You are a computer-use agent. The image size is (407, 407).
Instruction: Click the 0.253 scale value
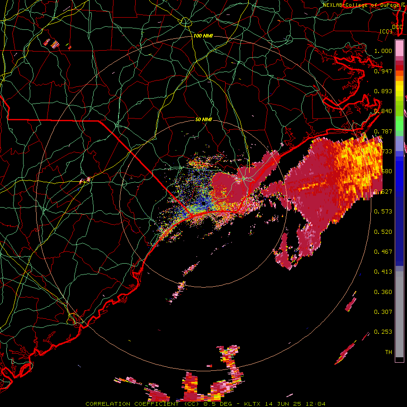point(383,332)
